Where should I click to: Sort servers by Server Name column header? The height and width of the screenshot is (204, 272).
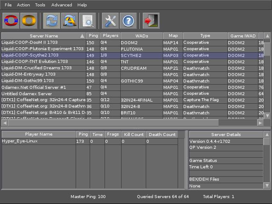[43, 36]
